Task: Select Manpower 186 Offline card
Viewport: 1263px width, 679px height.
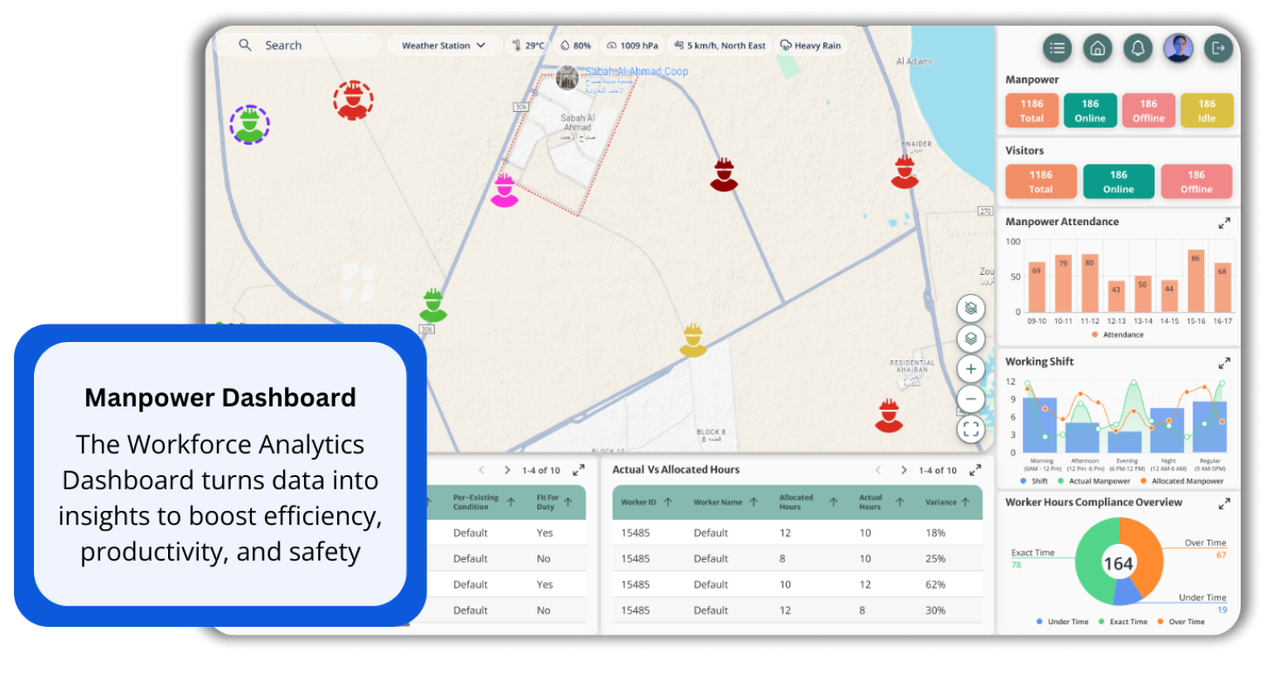Action: point(1149,110)
